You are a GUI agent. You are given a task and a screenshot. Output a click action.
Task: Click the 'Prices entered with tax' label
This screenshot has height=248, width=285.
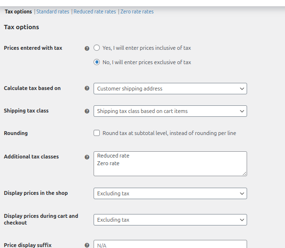pyautogui.click(x=33, y=48)
